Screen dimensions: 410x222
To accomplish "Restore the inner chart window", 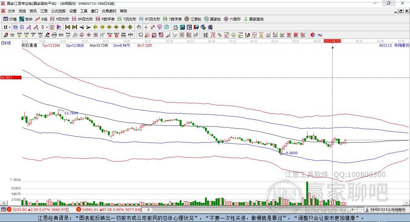I will click(x=401, y=11).
